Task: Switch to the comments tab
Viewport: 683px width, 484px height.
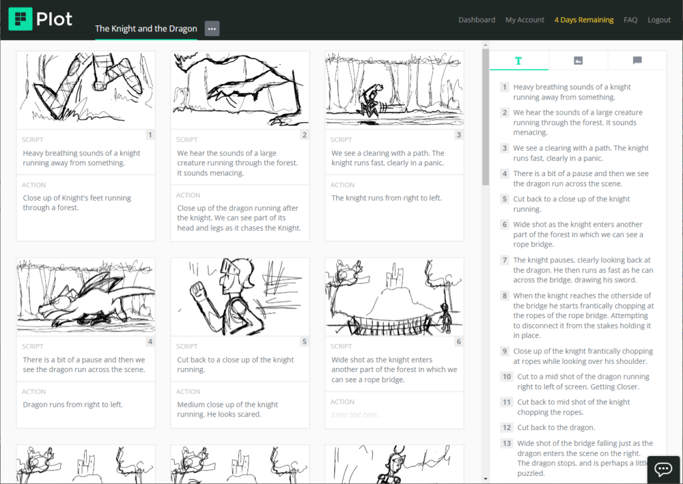Action: point(637,61)
